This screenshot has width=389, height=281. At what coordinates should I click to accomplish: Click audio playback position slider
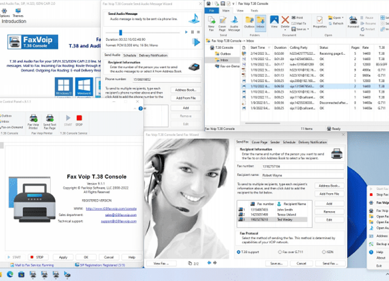(121, 32)
